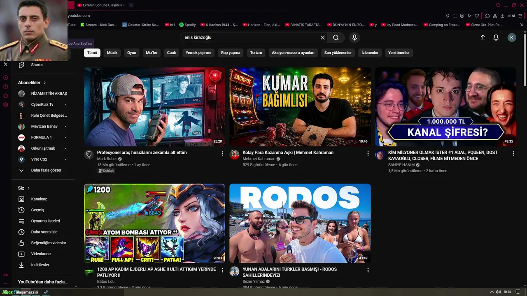This screenshot has width=527, height=296.
Task: Open options for RODOS video
Action: click(368, 270)
